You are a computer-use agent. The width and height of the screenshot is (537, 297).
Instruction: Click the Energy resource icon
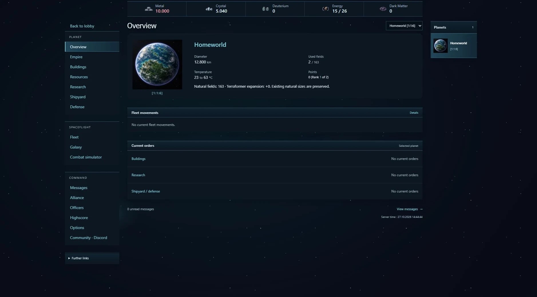(x=326, y=9)
